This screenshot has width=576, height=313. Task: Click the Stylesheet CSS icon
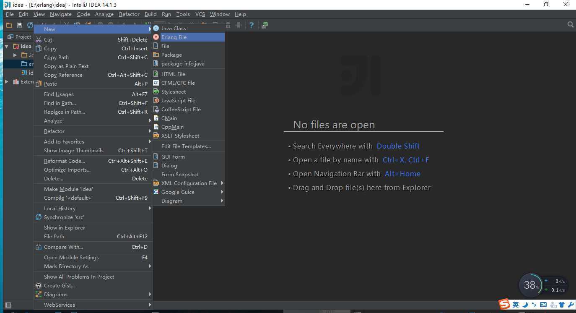tap(156, 91)
